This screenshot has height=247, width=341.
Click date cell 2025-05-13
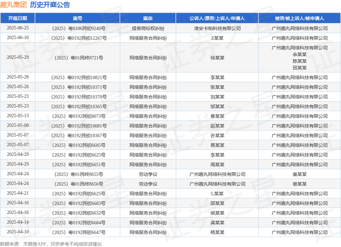[x=18, y=115]
